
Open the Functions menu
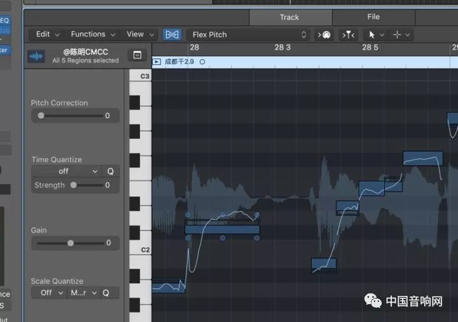pos(93,34)
